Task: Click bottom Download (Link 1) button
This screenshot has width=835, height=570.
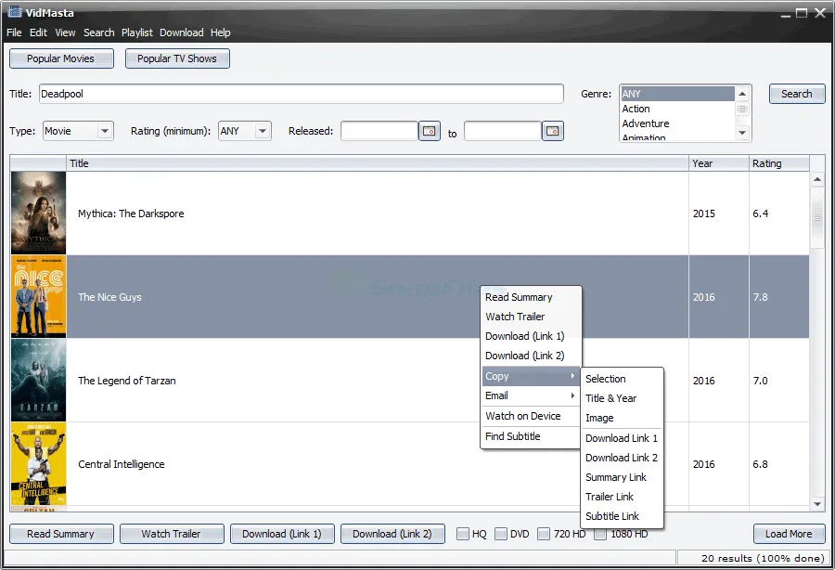Action: click(x=282, y=534)
